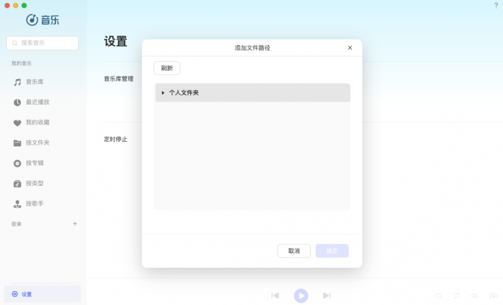The width and height of the screenshot is (503, 305).
Task: Select the 个人文件夹 row text
Action: (x=184, y=93)
